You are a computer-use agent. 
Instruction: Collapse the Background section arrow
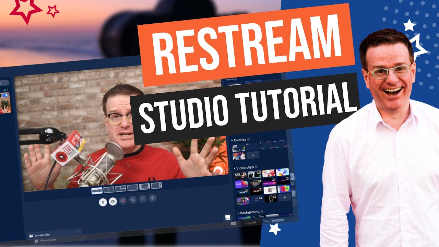click(x=238, y=213)
